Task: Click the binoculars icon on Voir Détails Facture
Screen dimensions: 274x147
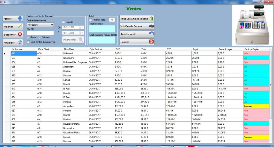Action: [151, 26]
